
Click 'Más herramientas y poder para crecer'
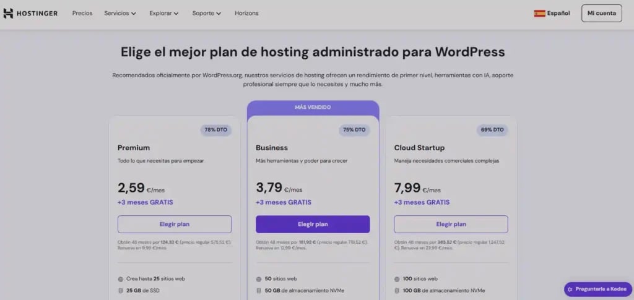(x=302, y=161)
